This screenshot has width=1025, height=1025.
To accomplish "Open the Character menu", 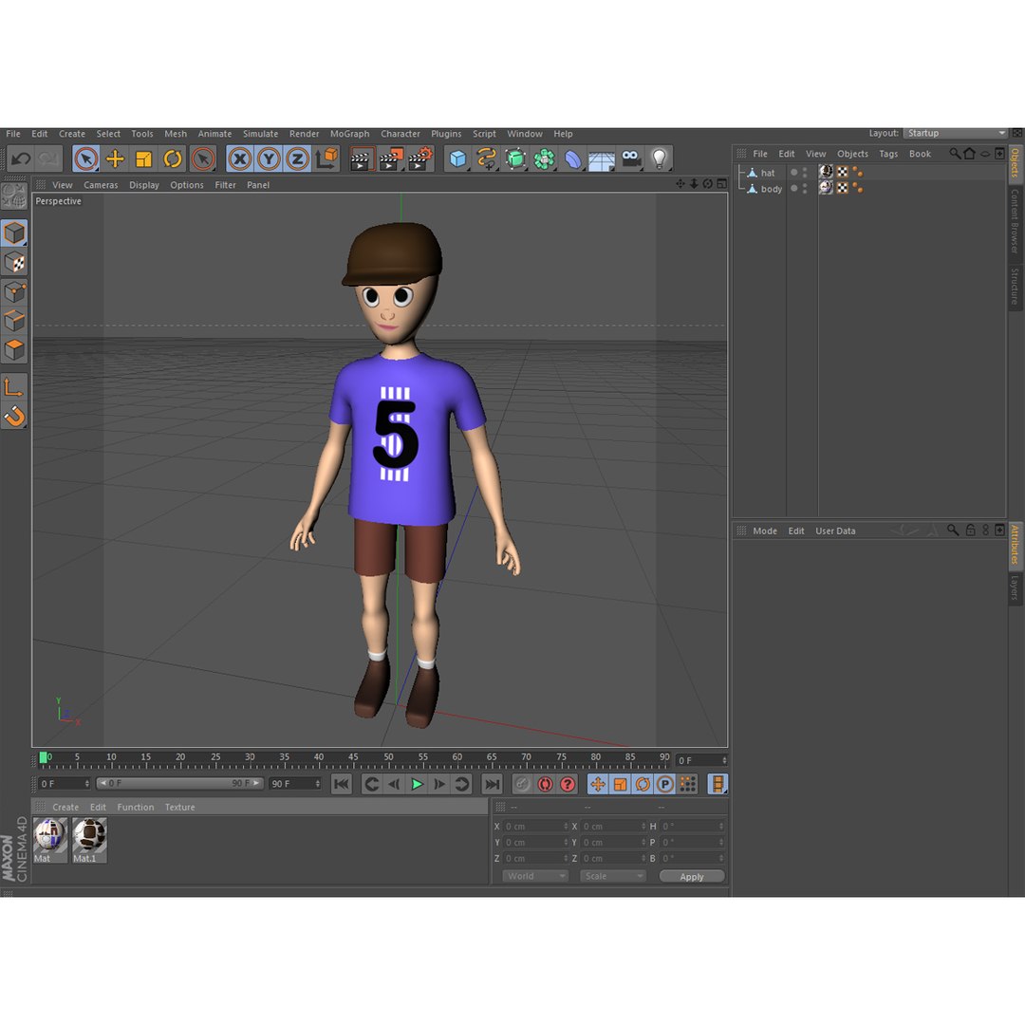I will (x=401, y=134).
